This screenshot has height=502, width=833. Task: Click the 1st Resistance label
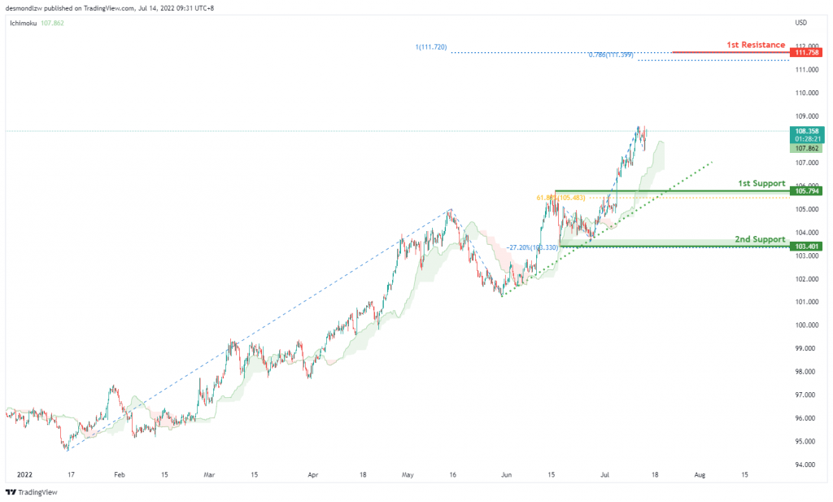coord(756,45)
